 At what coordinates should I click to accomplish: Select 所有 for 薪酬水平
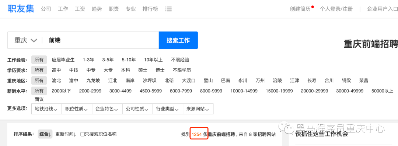tap(39, 91)
